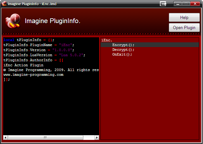Click the closing ']];' code line
The image size is (203, 144).
(x=7, y=80)
